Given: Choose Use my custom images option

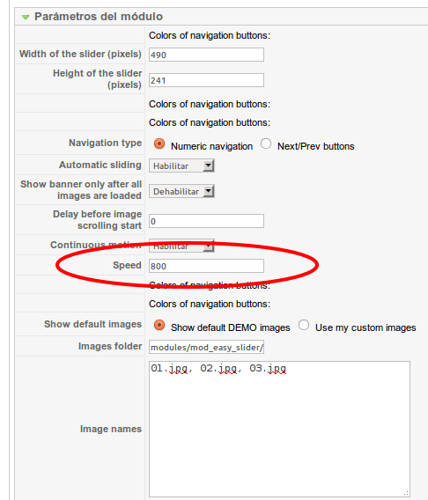Looking at the screenshot, I should click(x=304, y=325).
